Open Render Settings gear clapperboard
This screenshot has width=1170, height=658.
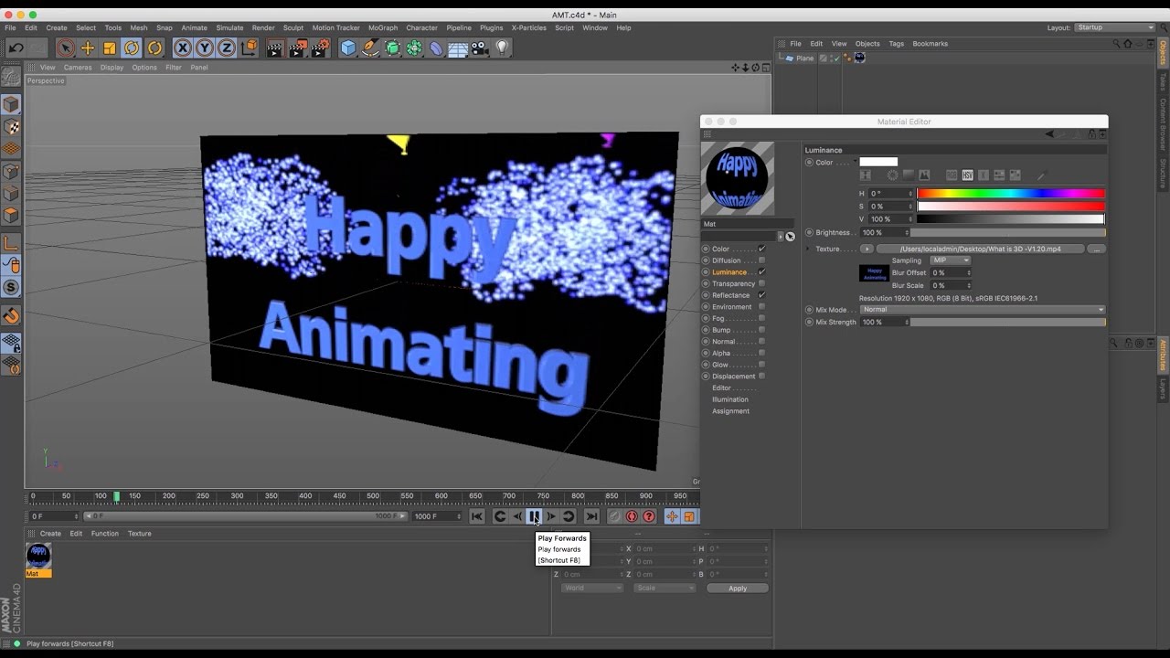[320, 48]
